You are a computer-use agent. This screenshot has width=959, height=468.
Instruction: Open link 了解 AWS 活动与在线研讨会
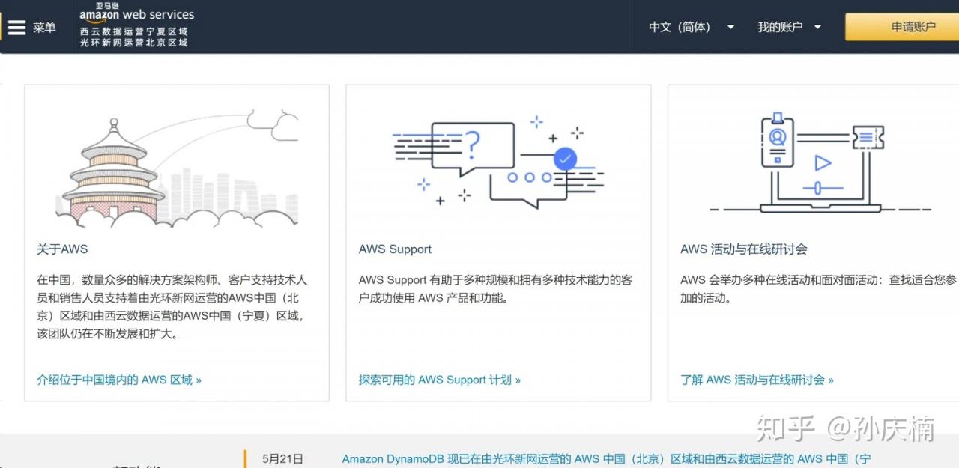tap(757, 380)
